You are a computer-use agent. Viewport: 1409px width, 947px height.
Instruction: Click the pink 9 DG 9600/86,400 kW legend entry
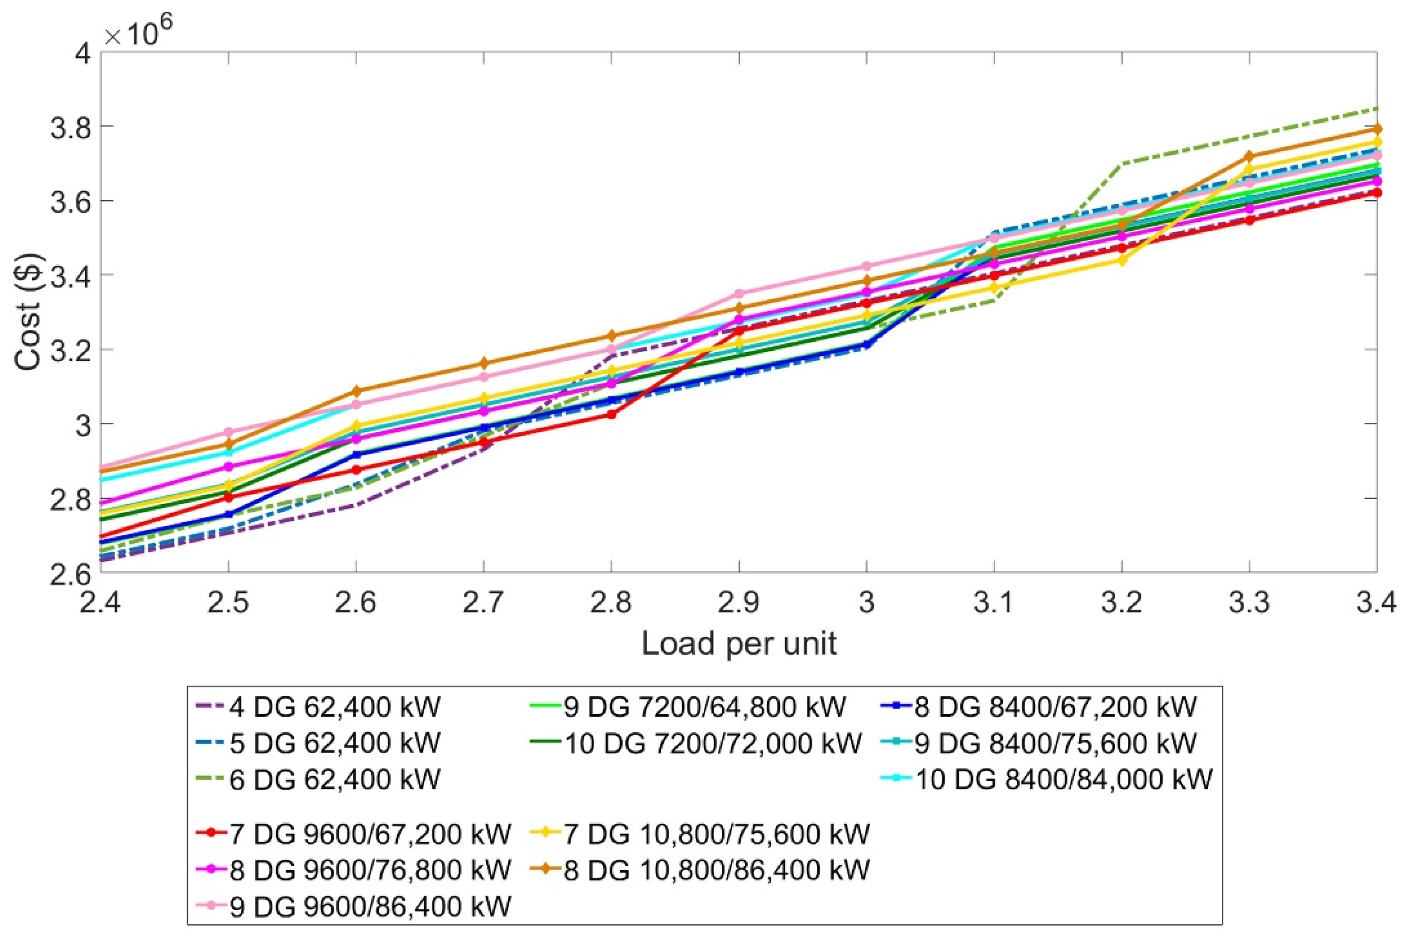(x=370, y=906)
